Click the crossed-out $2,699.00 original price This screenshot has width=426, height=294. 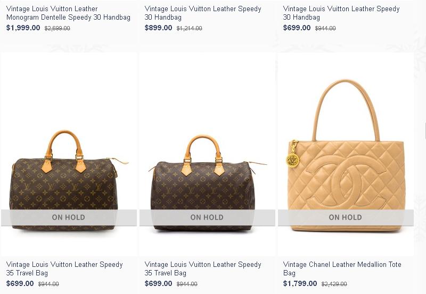click(x=58, y=28)
